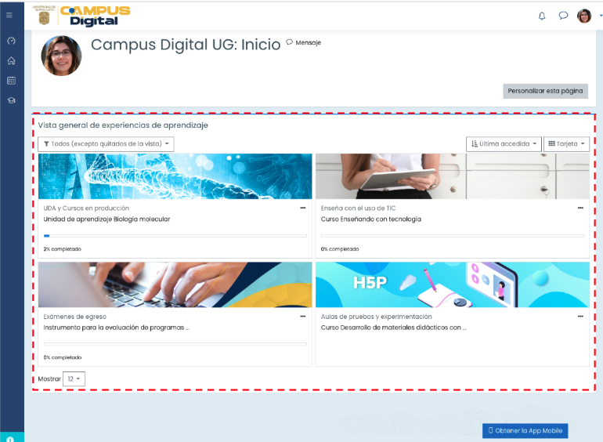Click the H5P banner image
The width and height of the screenshot is (603, 442).
pos(453,284)
